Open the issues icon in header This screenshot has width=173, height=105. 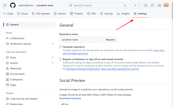tap(146, 5)
